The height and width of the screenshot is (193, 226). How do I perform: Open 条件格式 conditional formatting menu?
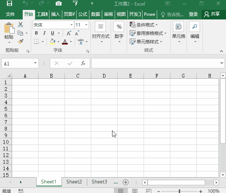click(144, 25)
